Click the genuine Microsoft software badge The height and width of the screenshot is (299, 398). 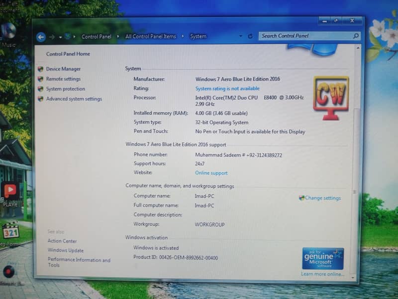pos(323,259)
